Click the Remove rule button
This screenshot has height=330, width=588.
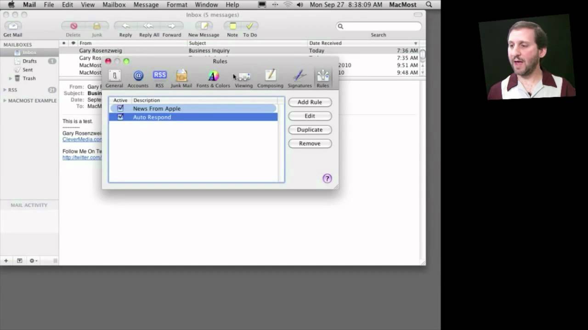click(310, 143)
